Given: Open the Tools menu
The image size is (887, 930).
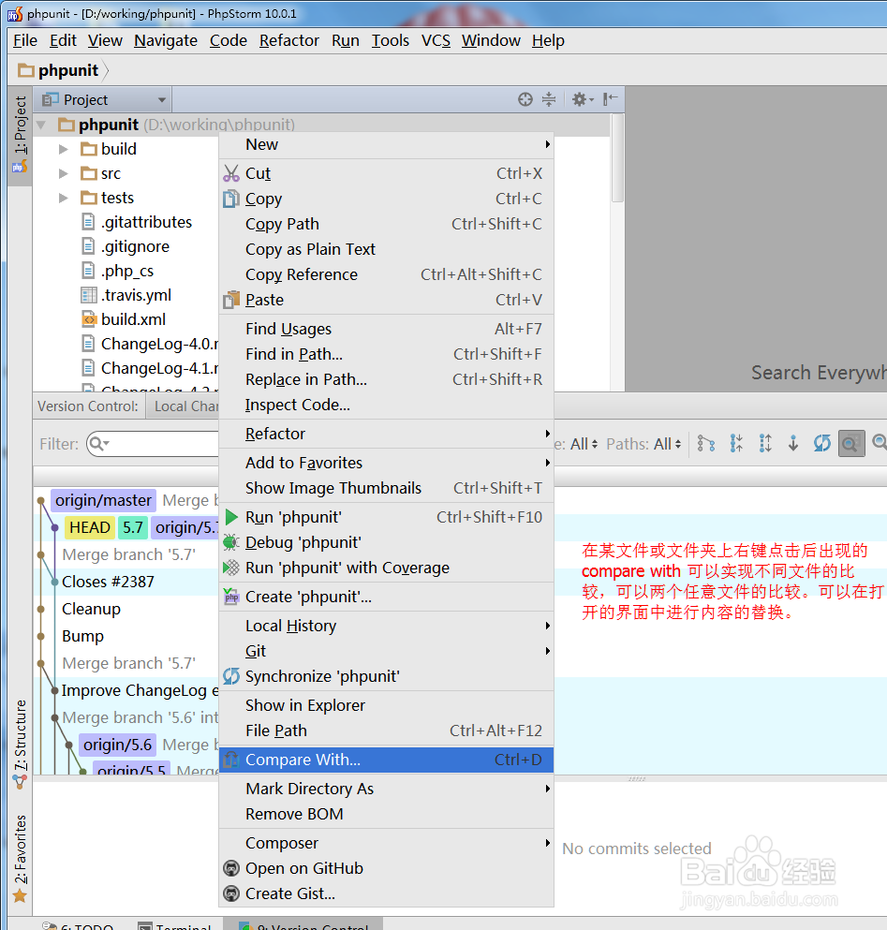Looking at the screenshot, I should 391,40.
